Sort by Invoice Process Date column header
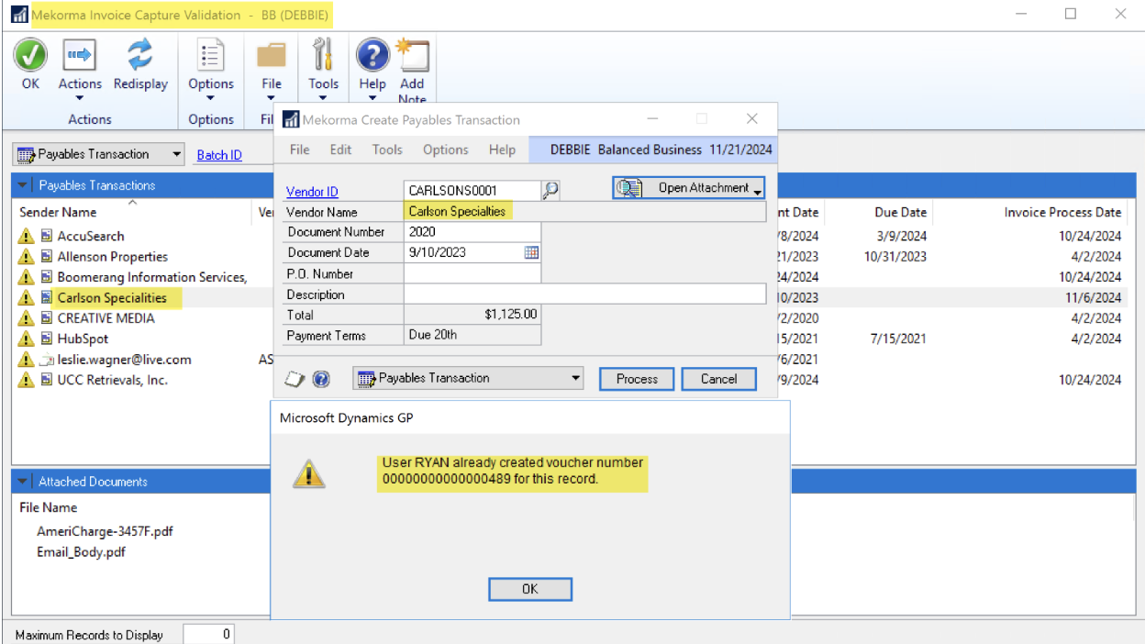The height and width of the screenshot is (644, 1145). 1062,212
